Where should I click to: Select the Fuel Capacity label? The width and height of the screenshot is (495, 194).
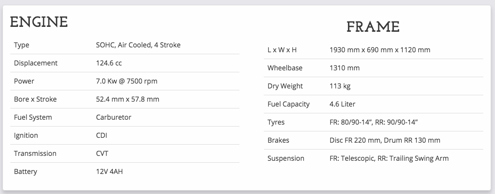(x=288, y=104)
